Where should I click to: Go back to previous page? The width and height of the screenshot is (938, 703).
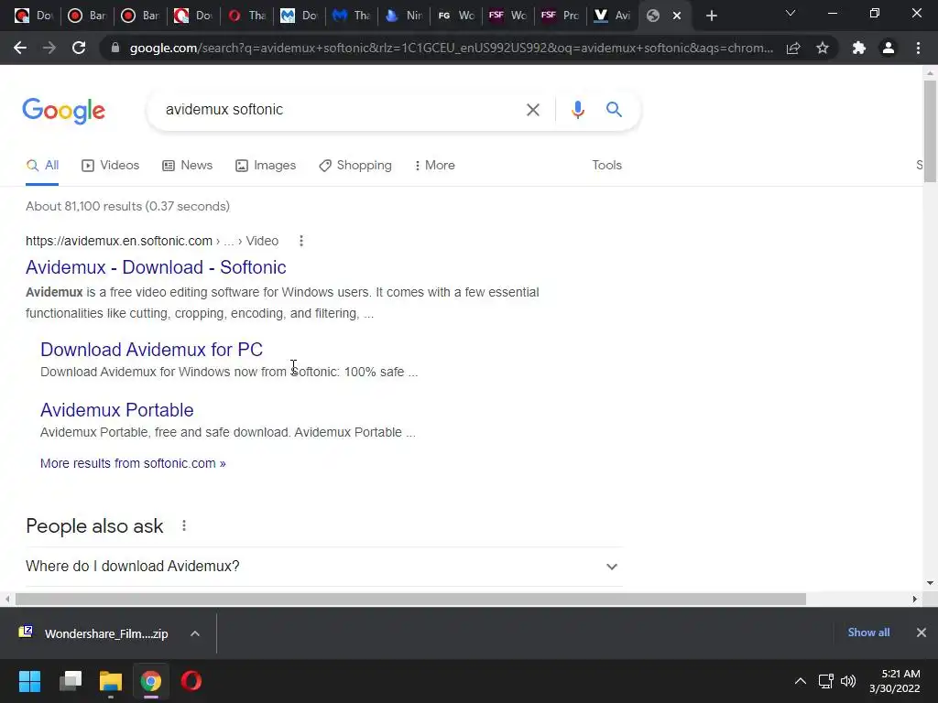20,48
